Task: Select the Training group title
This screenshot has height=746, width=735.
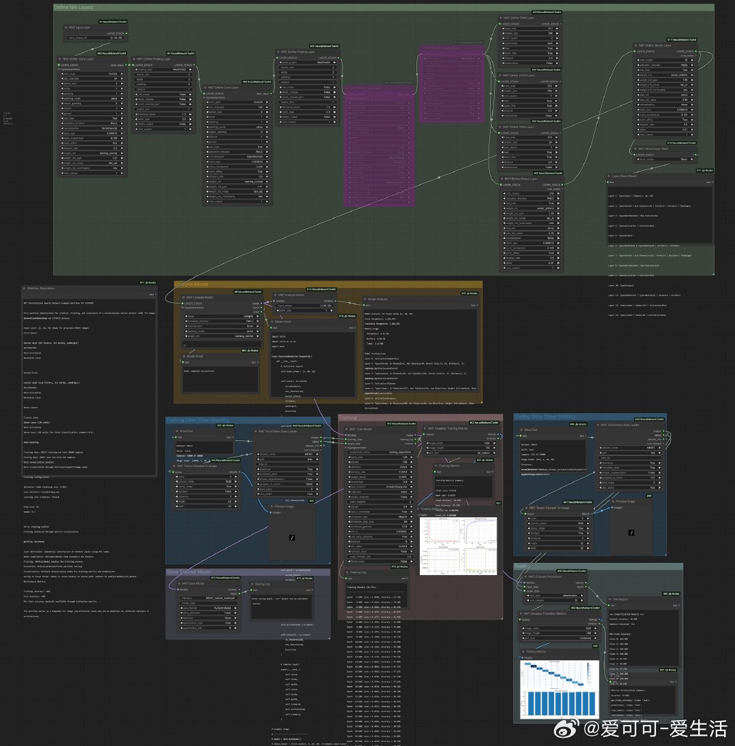Action: [348, 417]
